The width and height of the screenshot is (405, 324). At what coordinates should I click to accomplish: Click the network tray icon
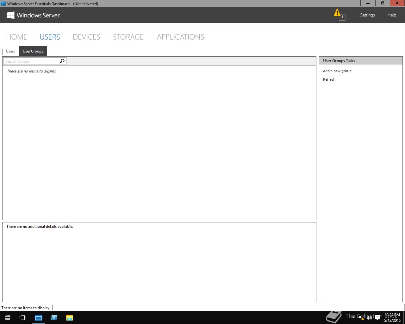click(x=362, y=318)
